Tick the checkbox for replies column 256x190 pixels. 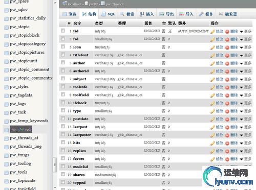(63, 150)
